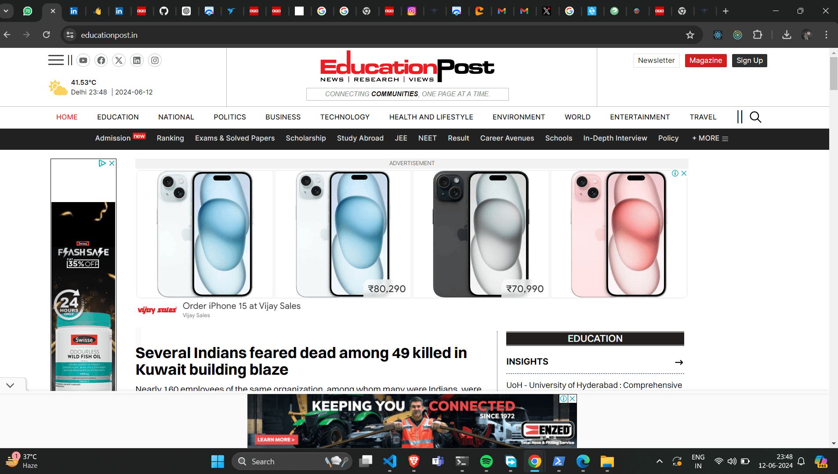
Task: Show hidden system tray icons
Action: pyautogui.click(x=659, y=461)
